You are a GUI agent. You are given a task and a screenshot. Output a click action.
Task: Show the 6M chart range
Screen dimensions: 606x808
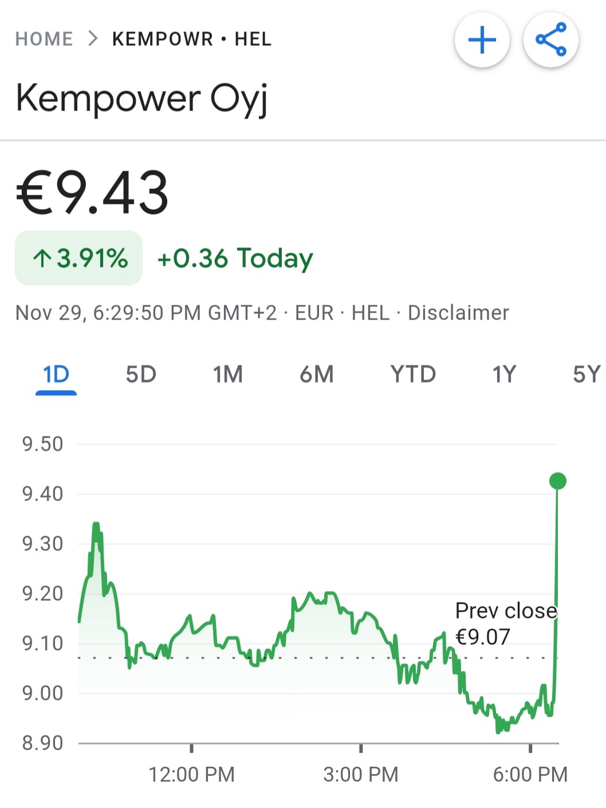point(317,375)
